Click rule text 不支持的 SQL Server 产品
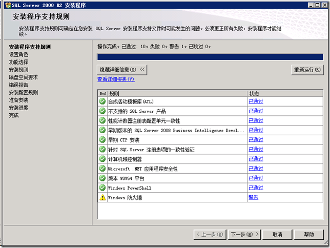The height and width of the screenshot is (248, 330). click(x=137, y=111)
